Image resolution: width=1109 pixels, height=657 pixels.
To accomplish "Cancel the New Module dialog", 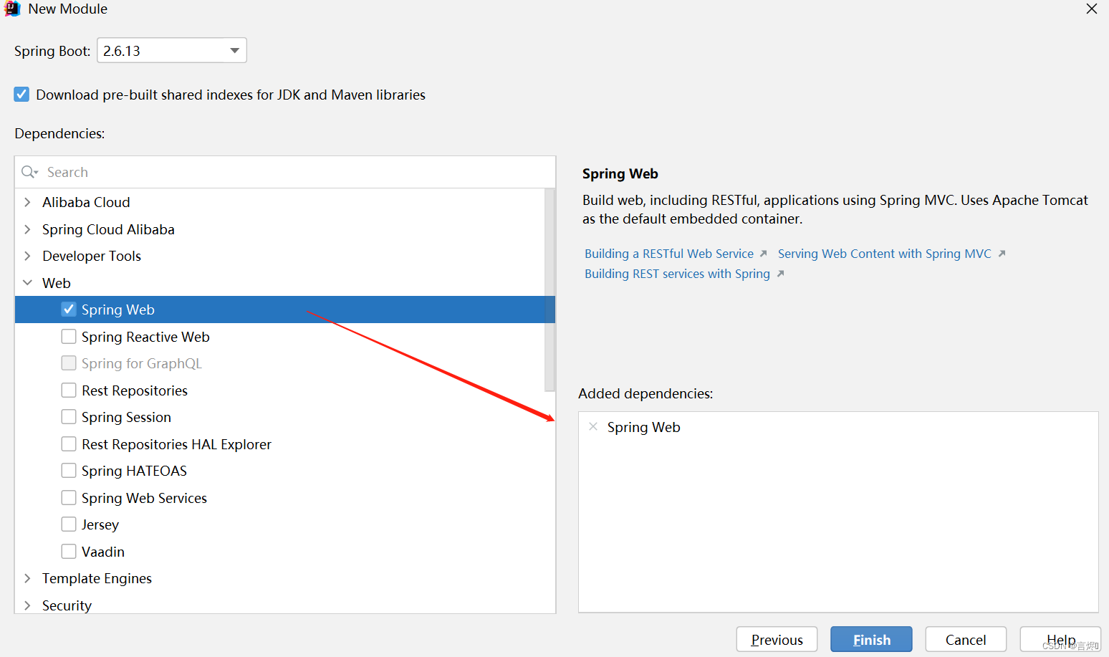I will [x=966, y=639].
